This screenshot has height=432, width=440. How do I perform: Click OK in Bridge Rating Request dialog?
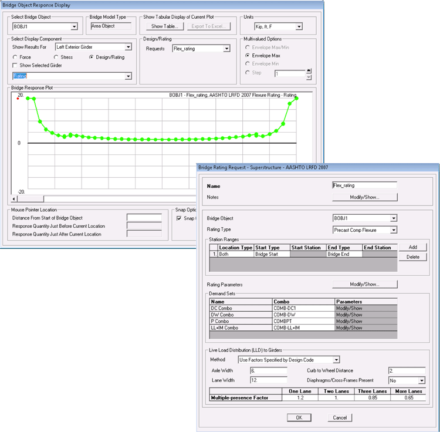coord(299,417)
